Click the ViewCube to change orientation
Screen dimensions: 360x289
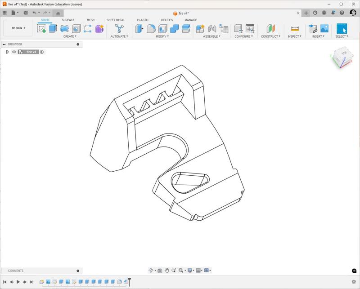[342, 58]
